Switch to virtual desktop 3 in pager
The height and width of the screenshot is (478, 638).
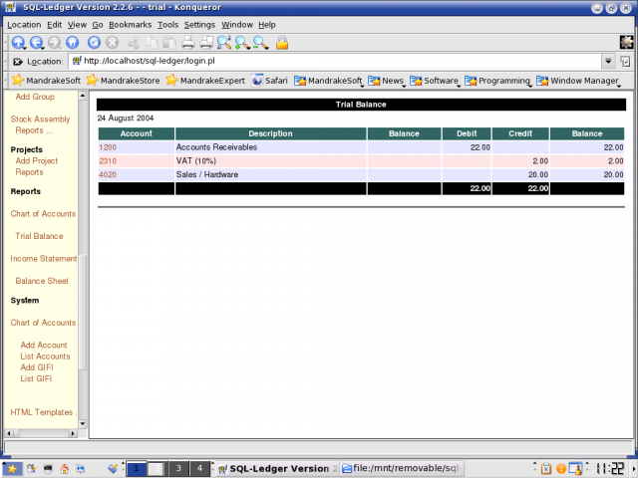click(178, 468)
